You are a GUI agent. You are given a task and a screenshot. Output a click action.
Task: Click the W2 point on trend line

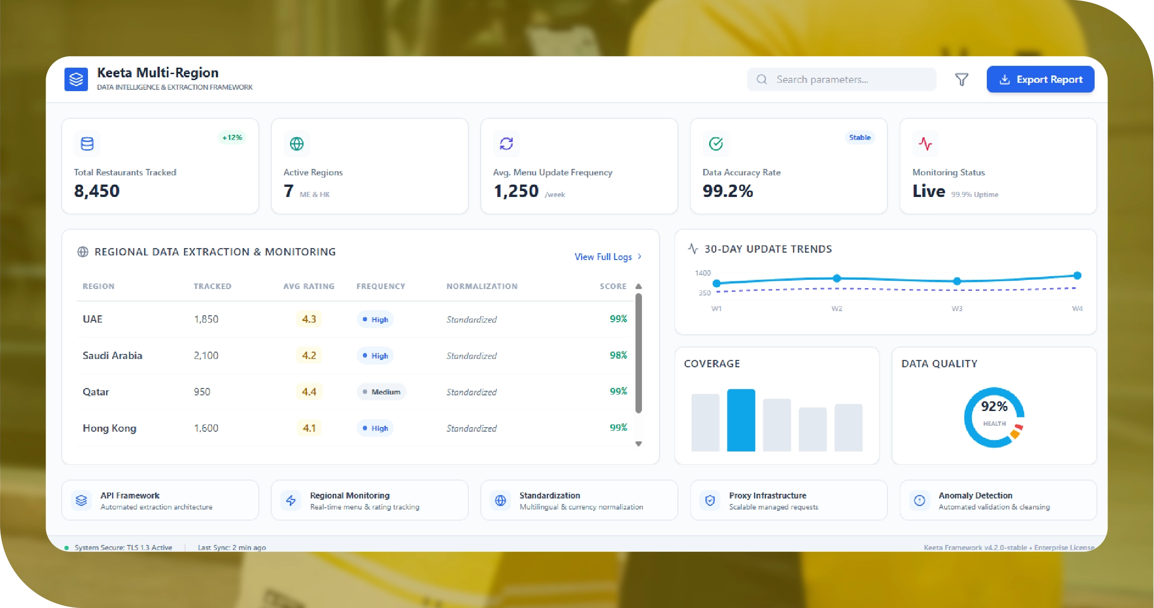(x=837, y=278)
